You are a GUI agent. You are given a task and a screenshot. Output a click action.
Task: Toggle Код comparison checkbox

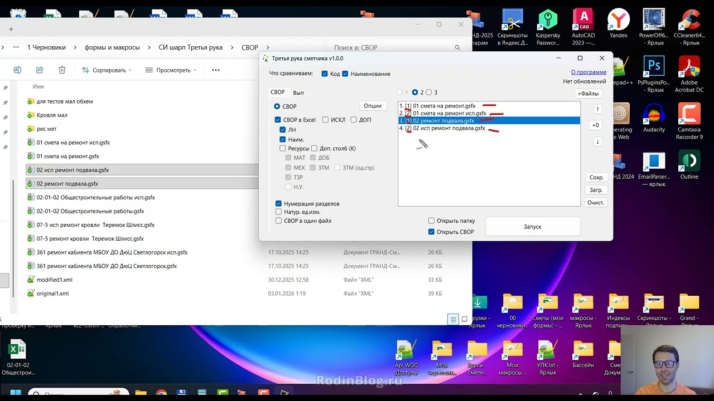[325, 74]
